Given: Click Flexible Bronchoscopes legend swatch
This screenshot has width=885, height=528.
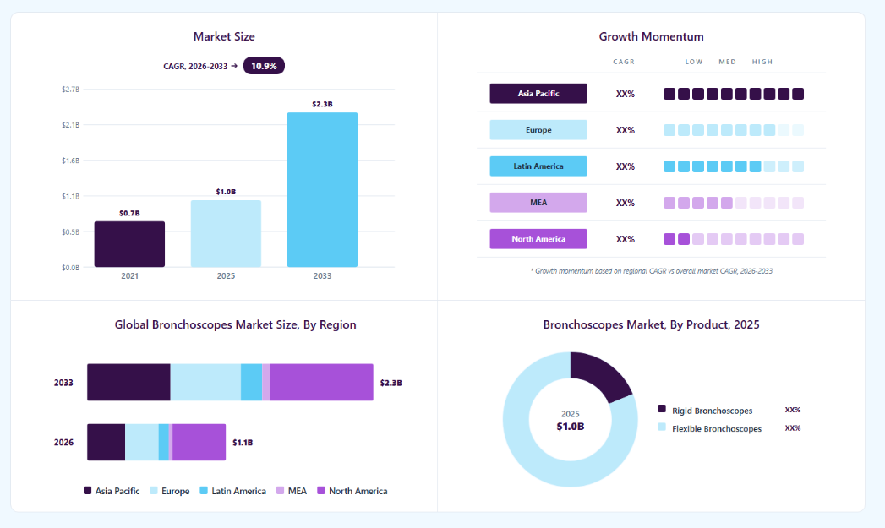Looking at the screenshot, I should click(662, 427).
